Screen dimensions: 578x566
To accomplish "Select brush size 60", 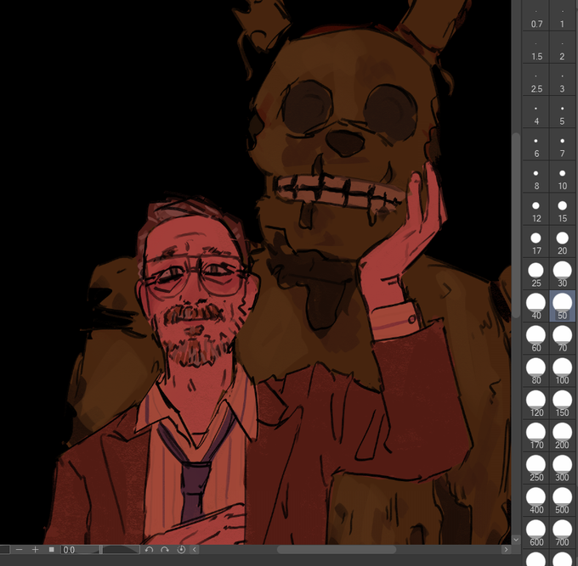I will pos(536,339).
